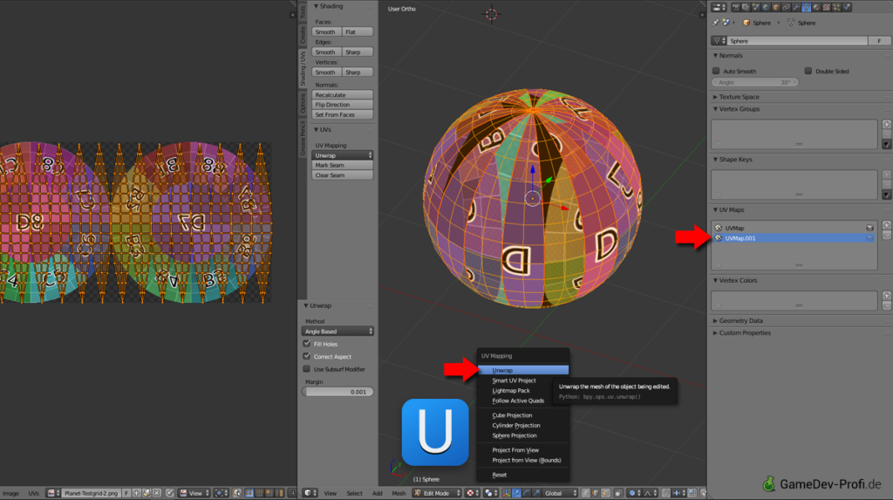Add a new UV map with plus button
This screenshot has height=500, width=893.
pyautogui.click(x=887, y=225)
